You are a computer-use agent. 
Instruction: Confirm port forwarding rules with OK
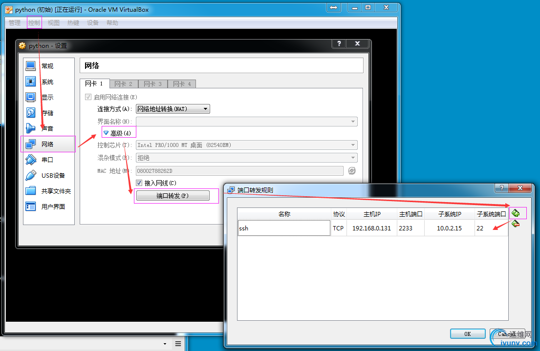468,334
